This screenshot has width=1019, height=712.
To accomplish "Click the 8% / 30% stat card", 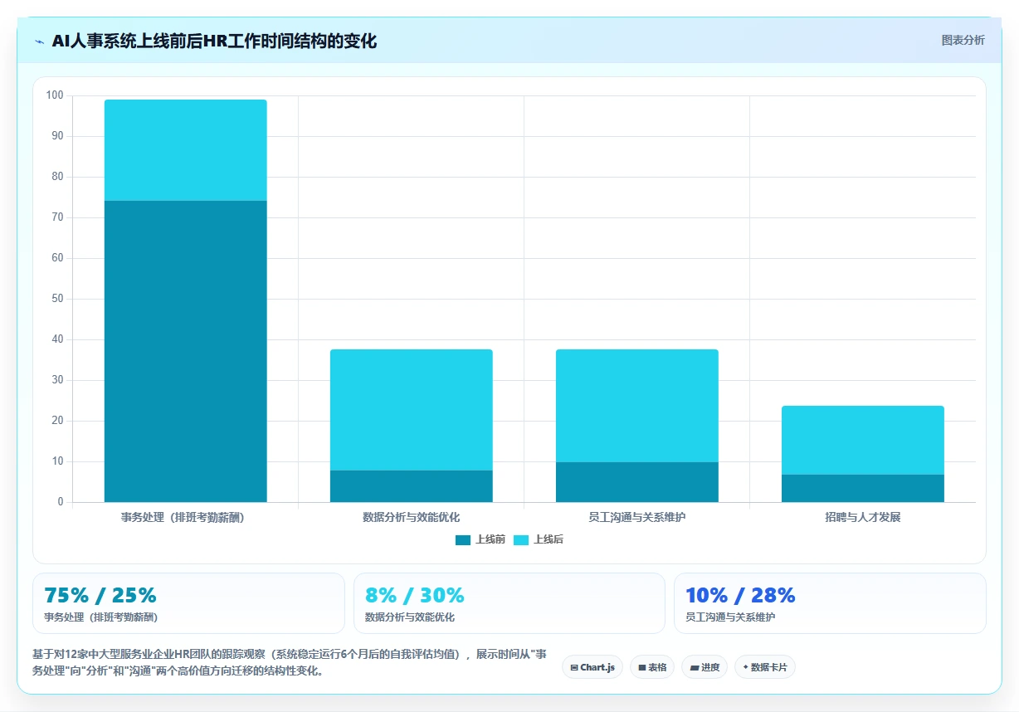I will click(509, 603).
